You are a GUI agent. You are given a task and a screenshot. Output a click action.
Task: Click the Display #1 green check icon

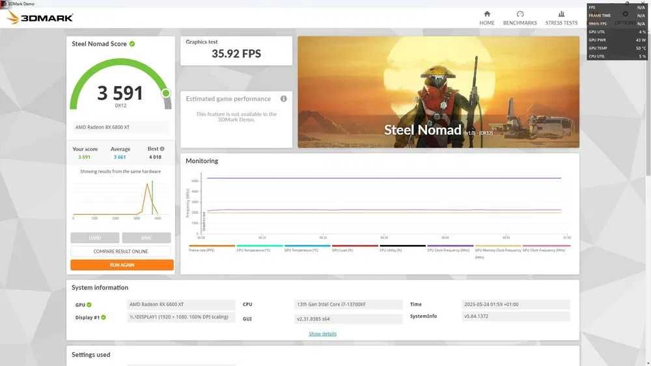(104, 317)
